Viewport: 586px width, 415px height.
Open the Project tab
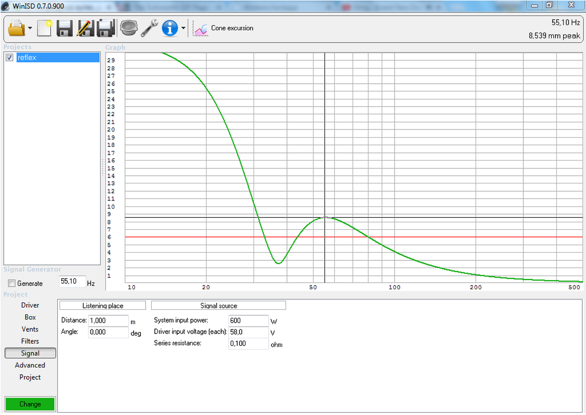coord(30,377)
